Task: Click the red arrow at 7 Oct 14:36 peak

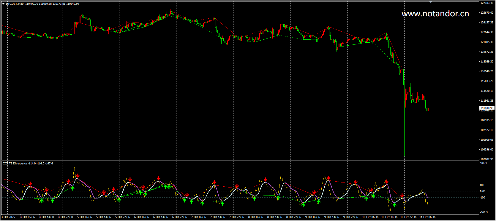Action: pos(214,182)
